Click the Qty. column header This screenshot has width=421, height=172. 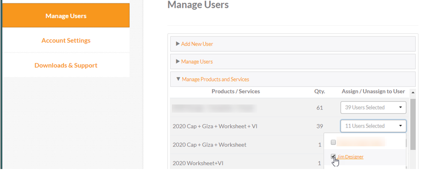(x=320, y=92)
